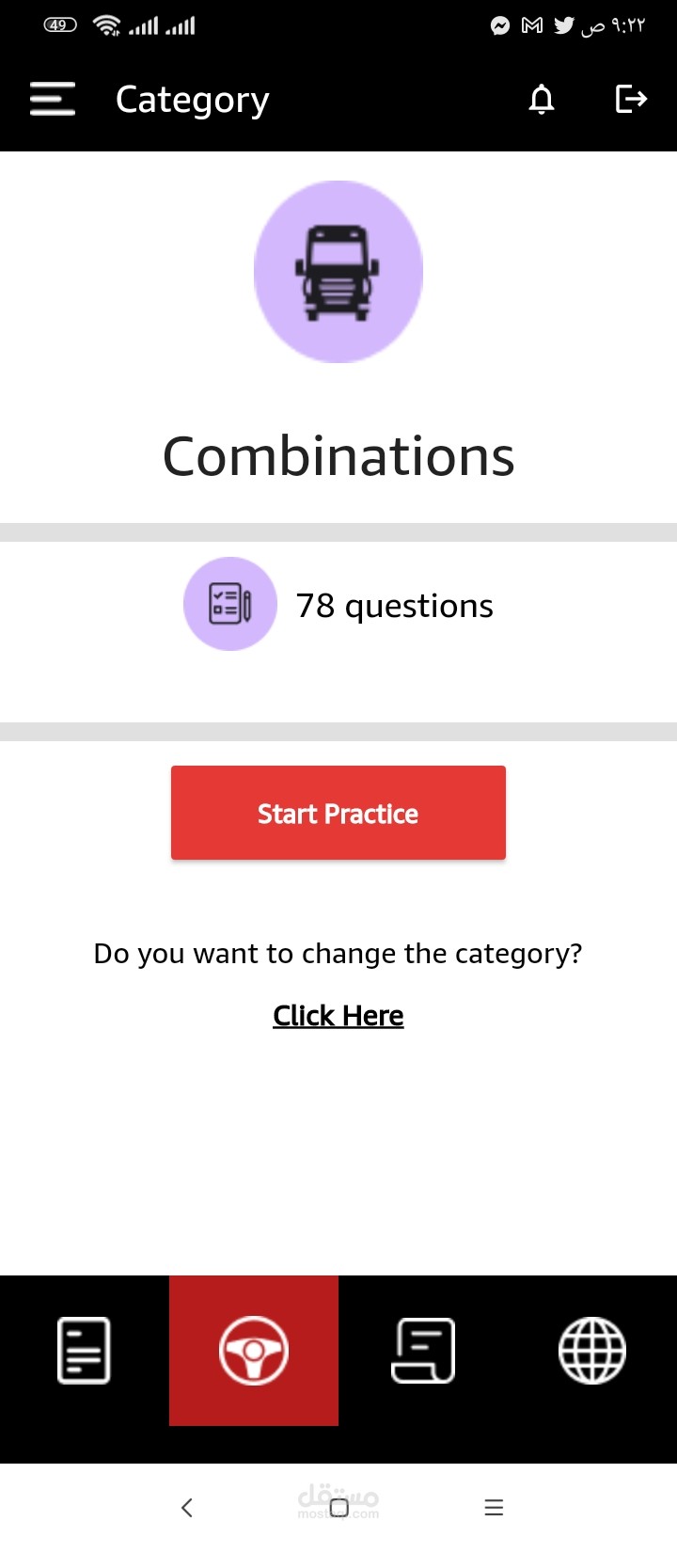This screenshot has width=677, height=1552.
Task: Open the hamburger navigation menu
Action: coord(53,99)
